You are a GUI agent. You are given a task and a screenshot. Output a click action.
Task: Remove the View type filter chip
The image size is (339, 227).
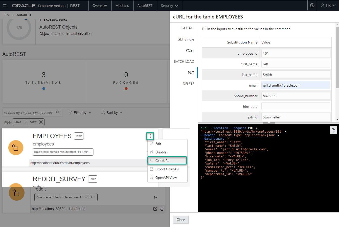click(x=41, y=122)
